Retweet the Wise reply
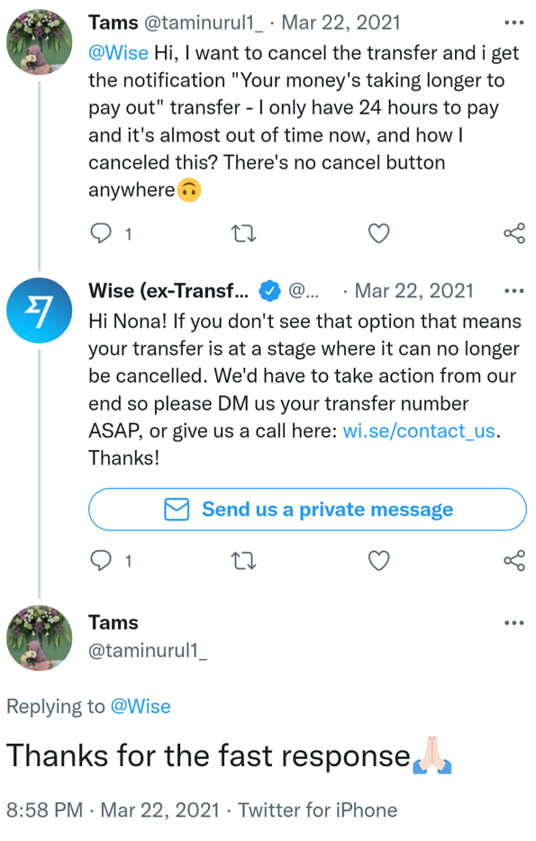This screenshot has height=841, width=536. point(243,561)
